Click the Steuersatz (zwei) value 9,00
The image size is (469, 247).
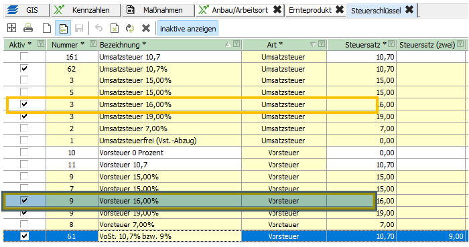pyautogui.click(x=431, y=236)
